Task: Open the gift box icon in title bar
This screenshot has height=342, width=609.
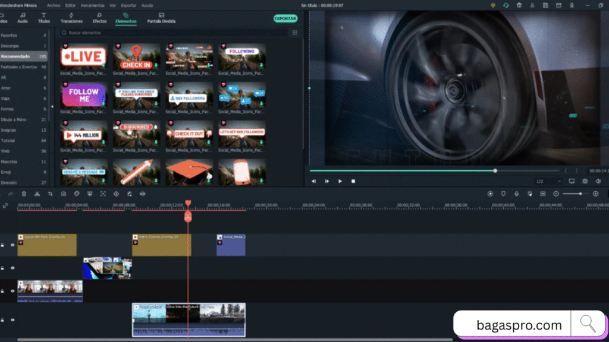Action: tap(519, 5)
